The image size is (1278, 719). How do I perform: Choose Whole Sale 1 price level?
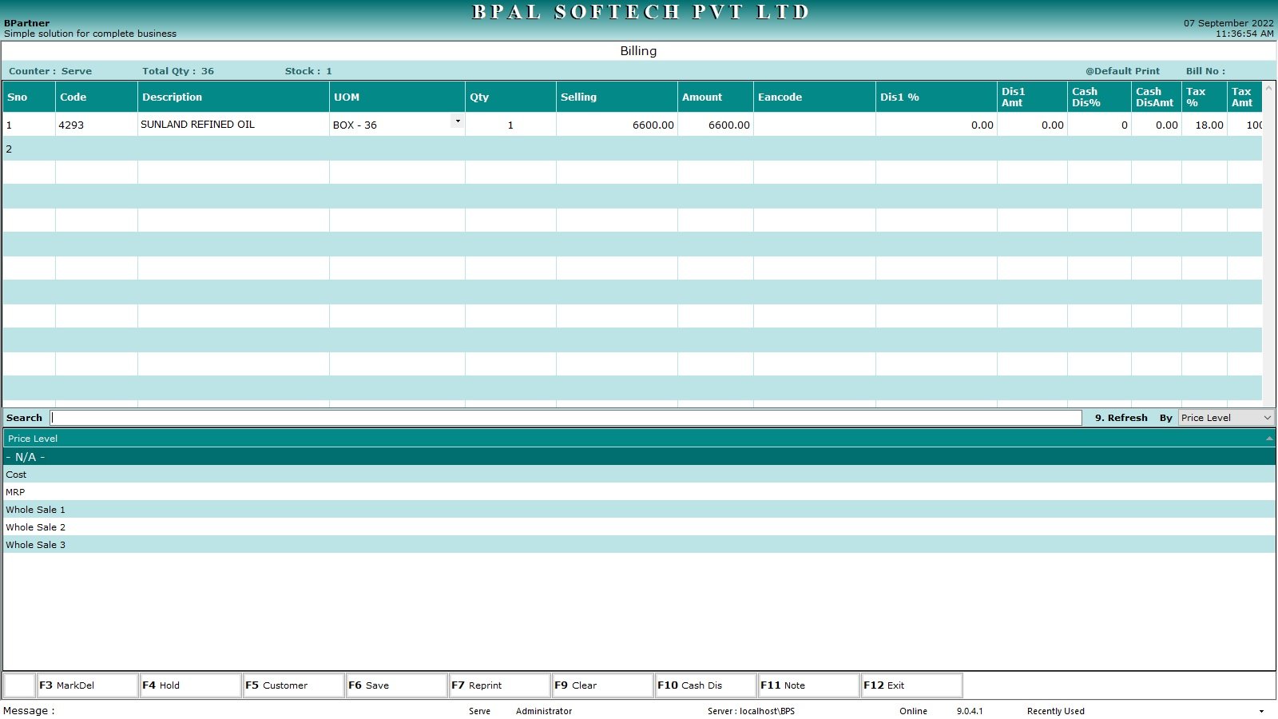pyautogui.click(x=36, y=510)
